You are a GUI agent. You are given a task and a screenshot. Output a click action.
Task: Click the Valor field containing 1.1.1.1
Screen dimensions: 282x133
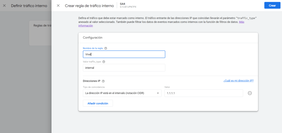tap(204, 93)
